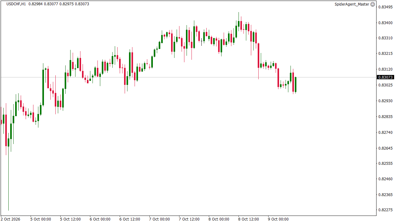This screenshot has height=223, width=396.
Task: Select the low value 0.82975 in chart header
Action: click(x=67, y=4)
